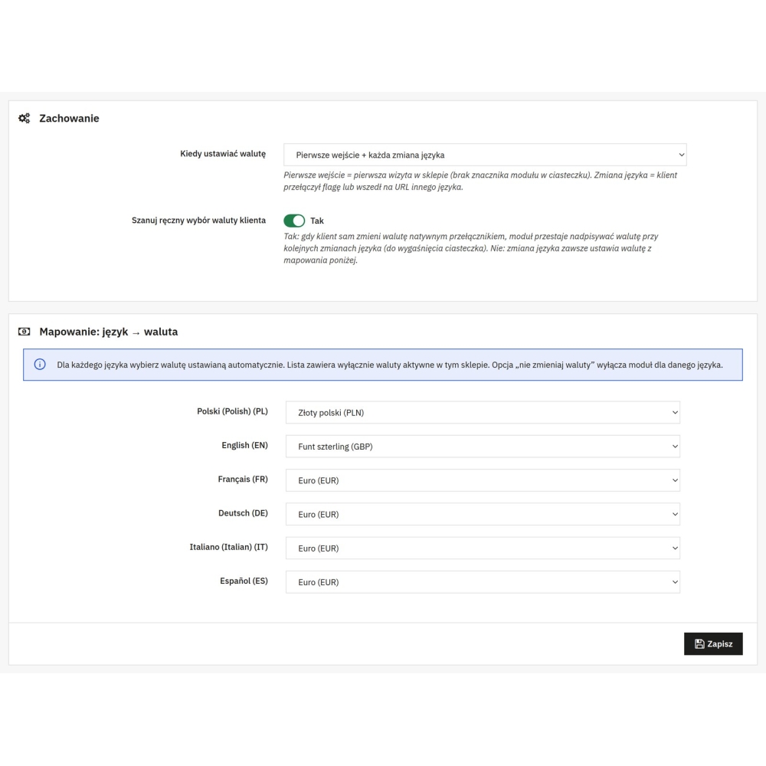Open currency dropdown for Polski (PL)
Screen dimensions: 766x766
tap(483, 412)
